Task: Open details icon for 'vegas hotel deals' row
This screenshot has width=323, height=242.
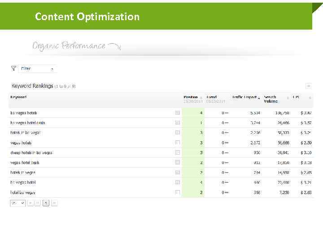Action: point(178,162)
